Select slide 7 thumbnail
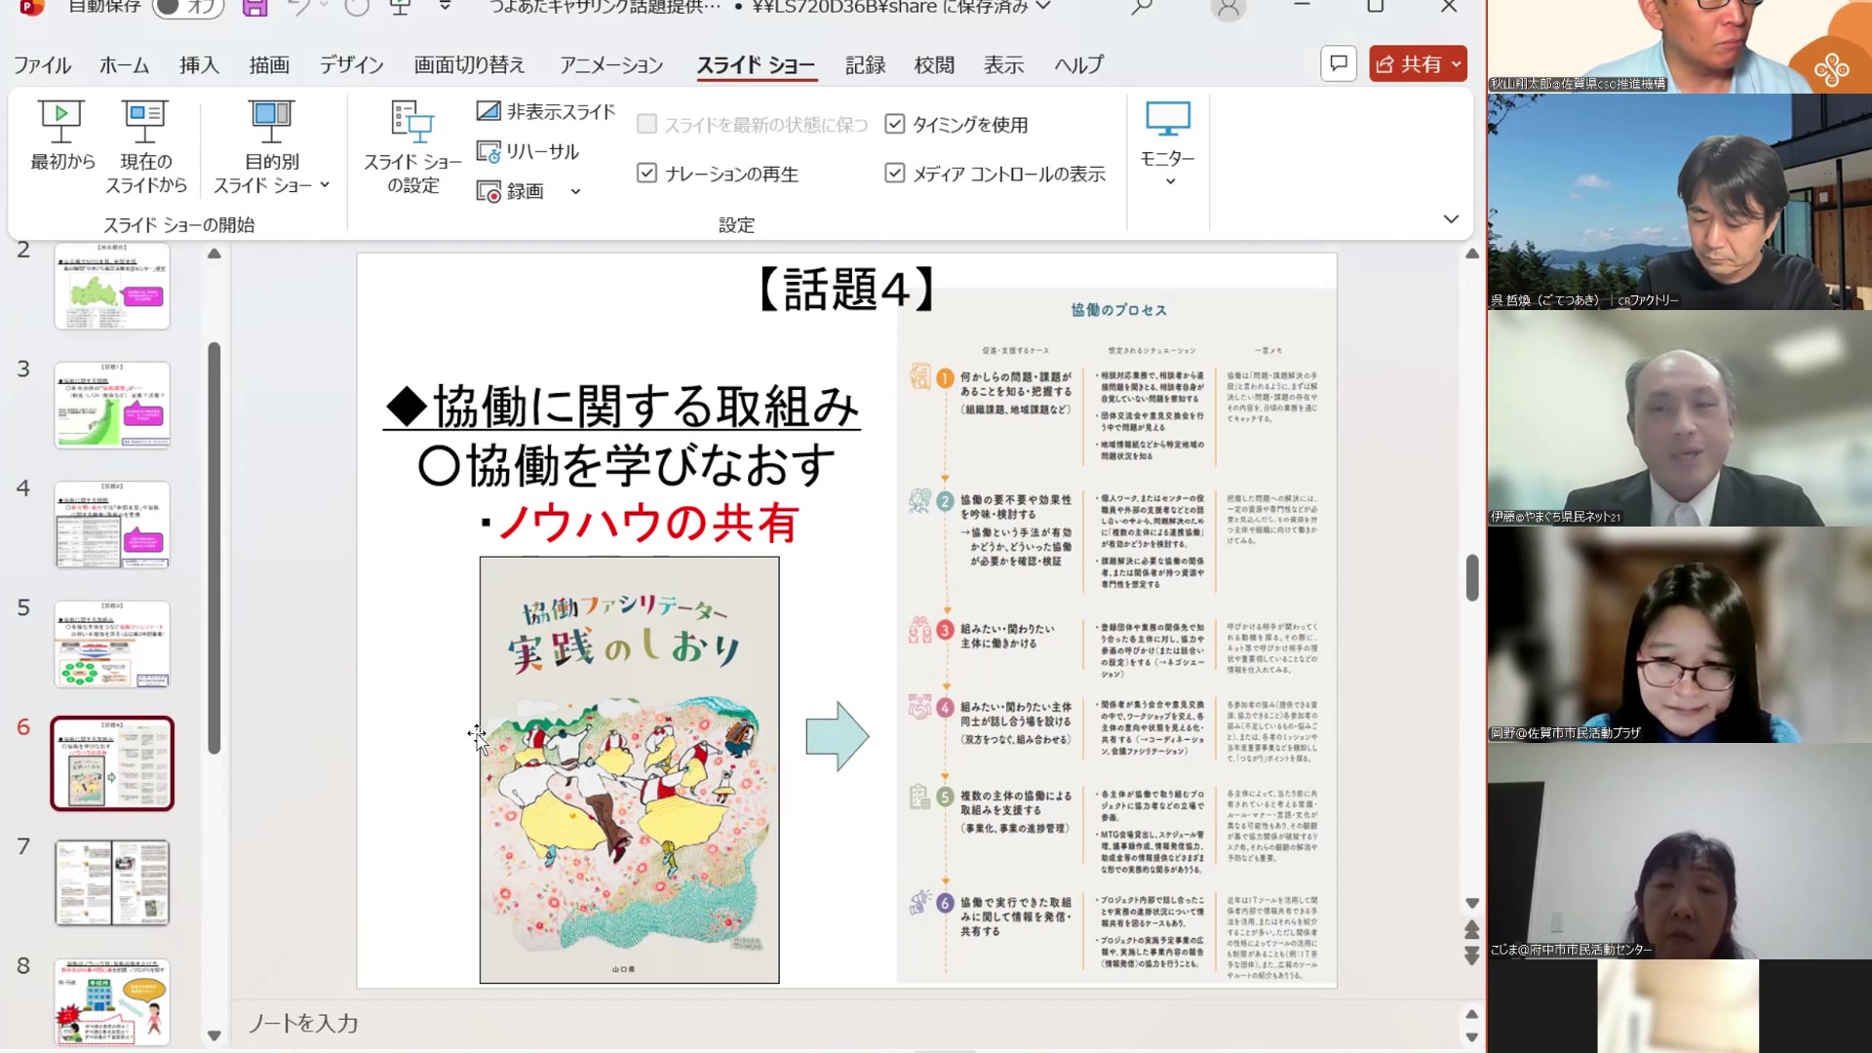Viewport: 1872px width, 1053px height. [112, 882]
